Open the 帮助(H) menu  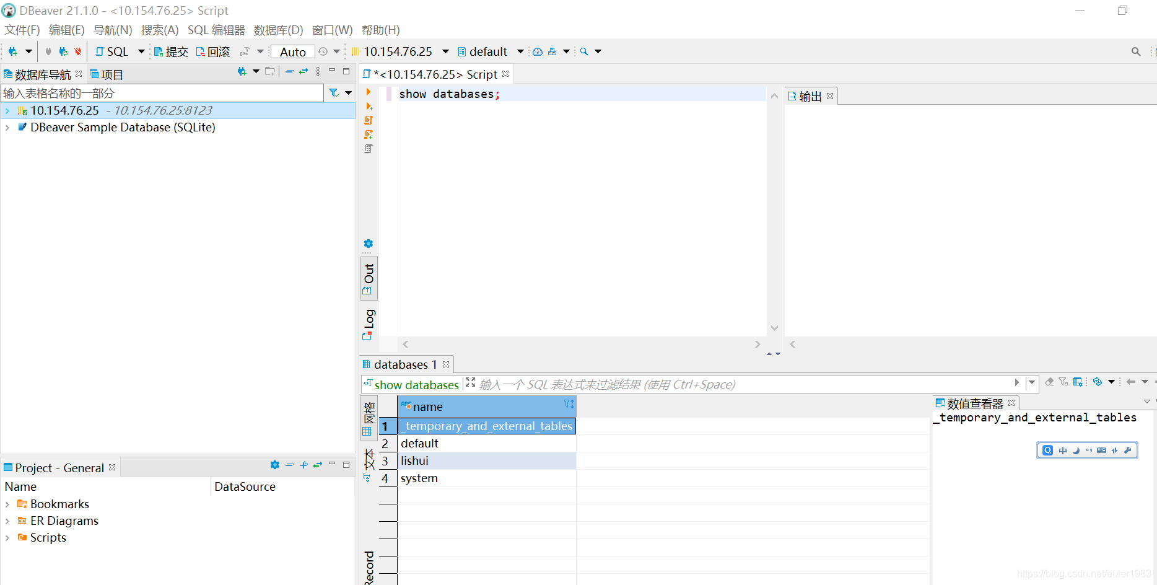(x=380, y=30)
